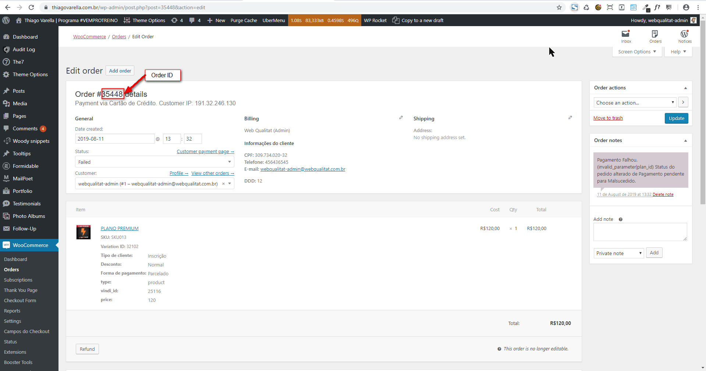Clear the selected customer with the X
The width and height of the screenshot is (706, 371).
tap(223, 184)
